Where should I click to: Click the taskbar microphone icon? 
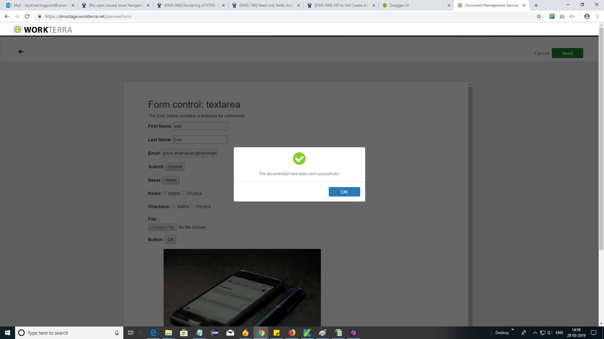point(117,333)
